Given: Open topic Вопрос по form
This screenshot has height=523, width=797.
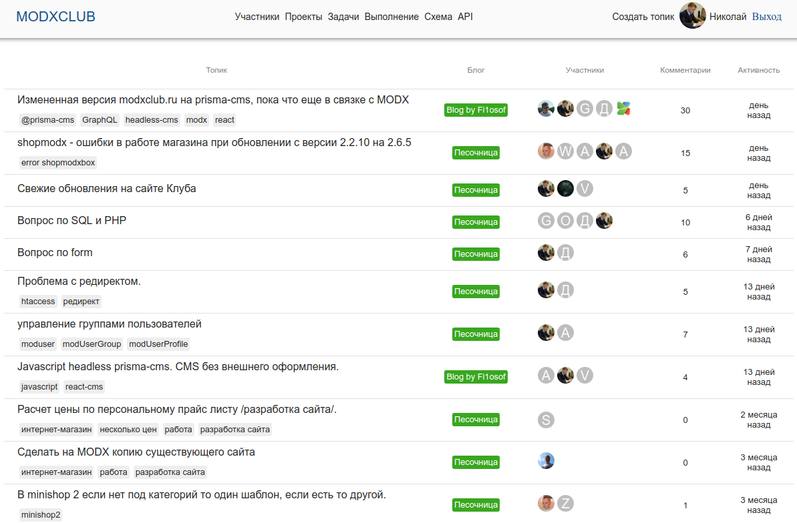Looking at the screenshot, I should click(55, 252).
